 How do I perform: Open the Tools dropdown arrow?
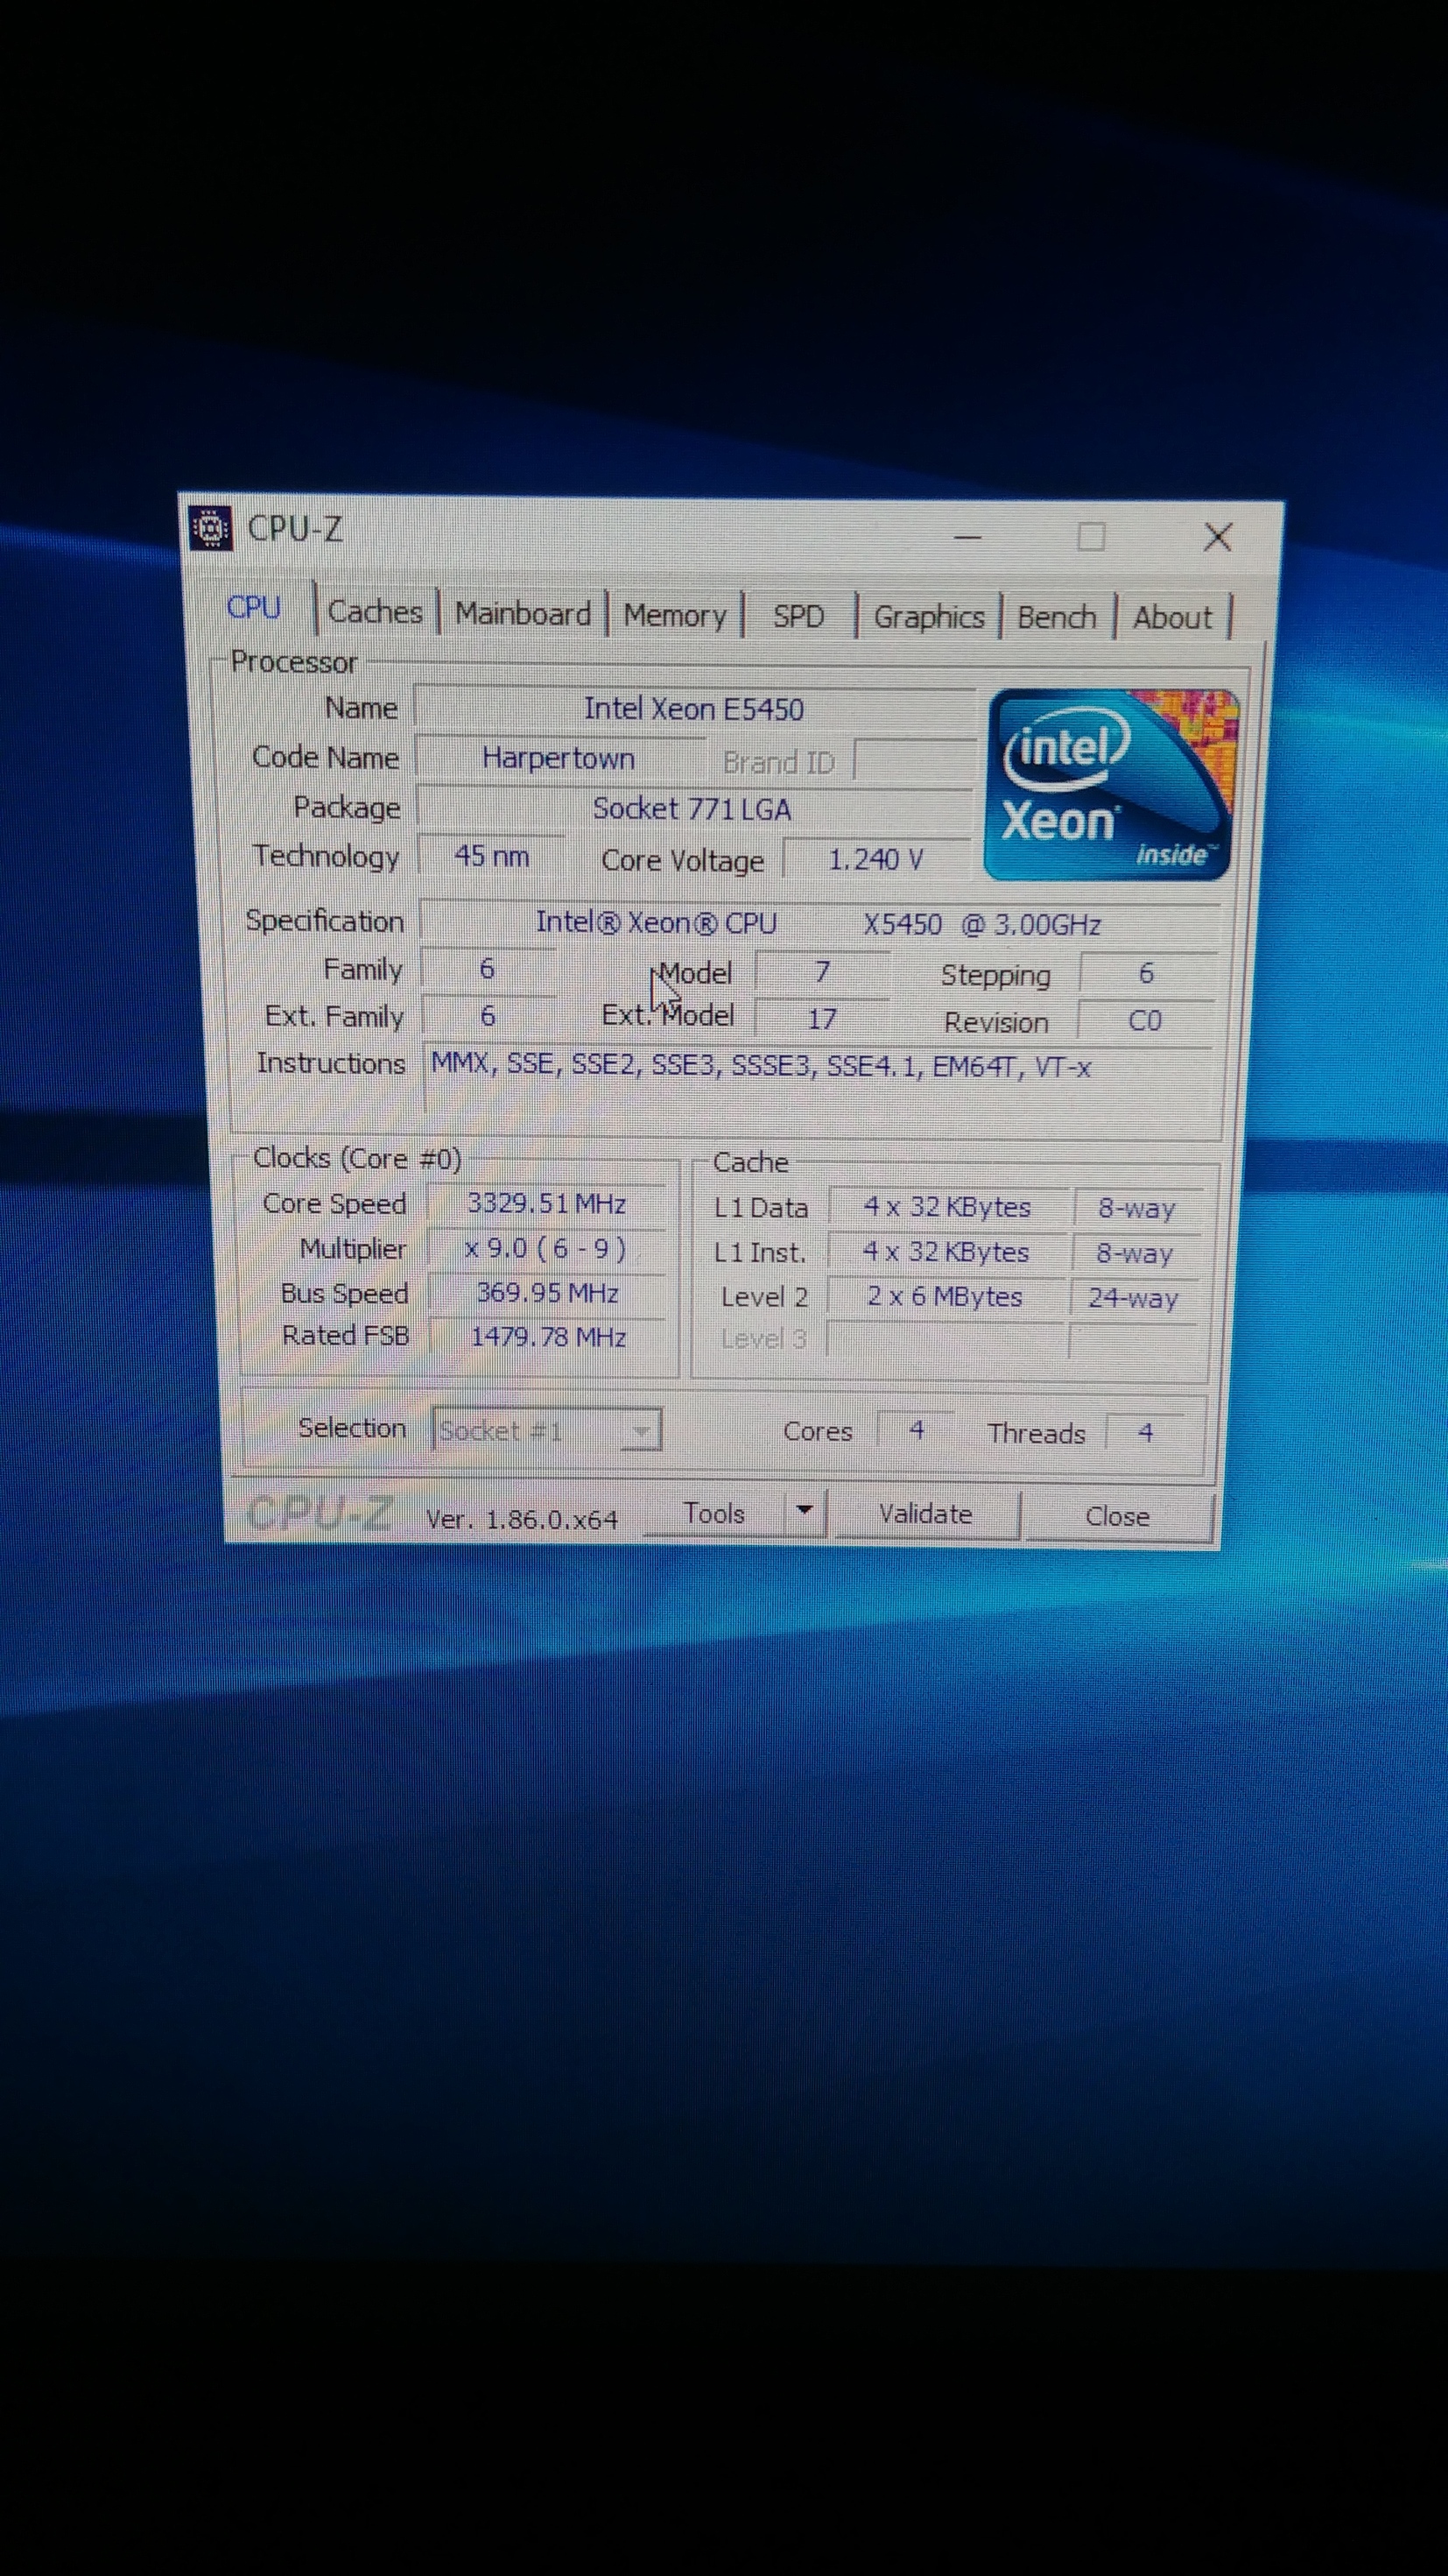[x=805, y=1513]
